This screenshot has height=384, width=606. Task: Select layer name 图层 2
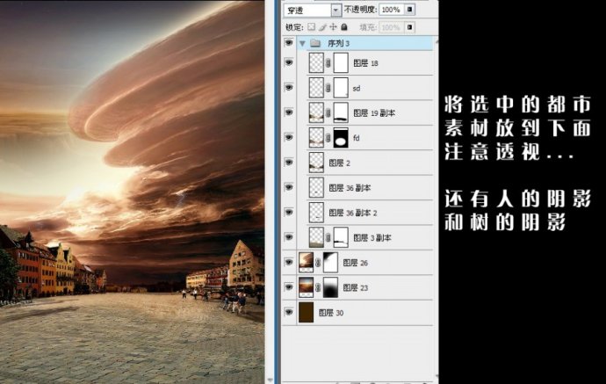(x=339, y=163)
